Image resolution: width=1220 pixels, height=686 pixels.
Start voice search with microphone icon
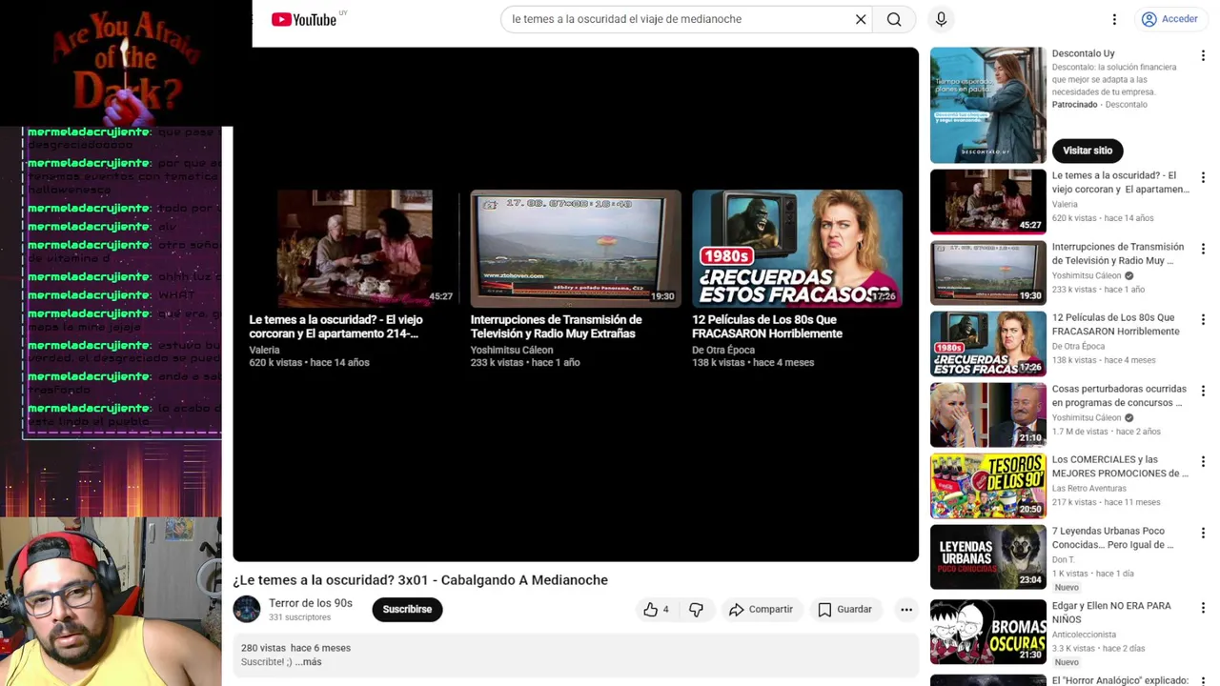[x=941, y=19]
